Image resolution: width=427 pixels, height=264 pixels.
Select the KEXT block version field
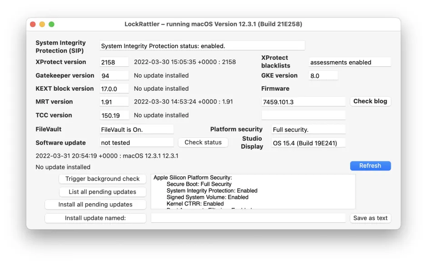[x=114, y=88]
